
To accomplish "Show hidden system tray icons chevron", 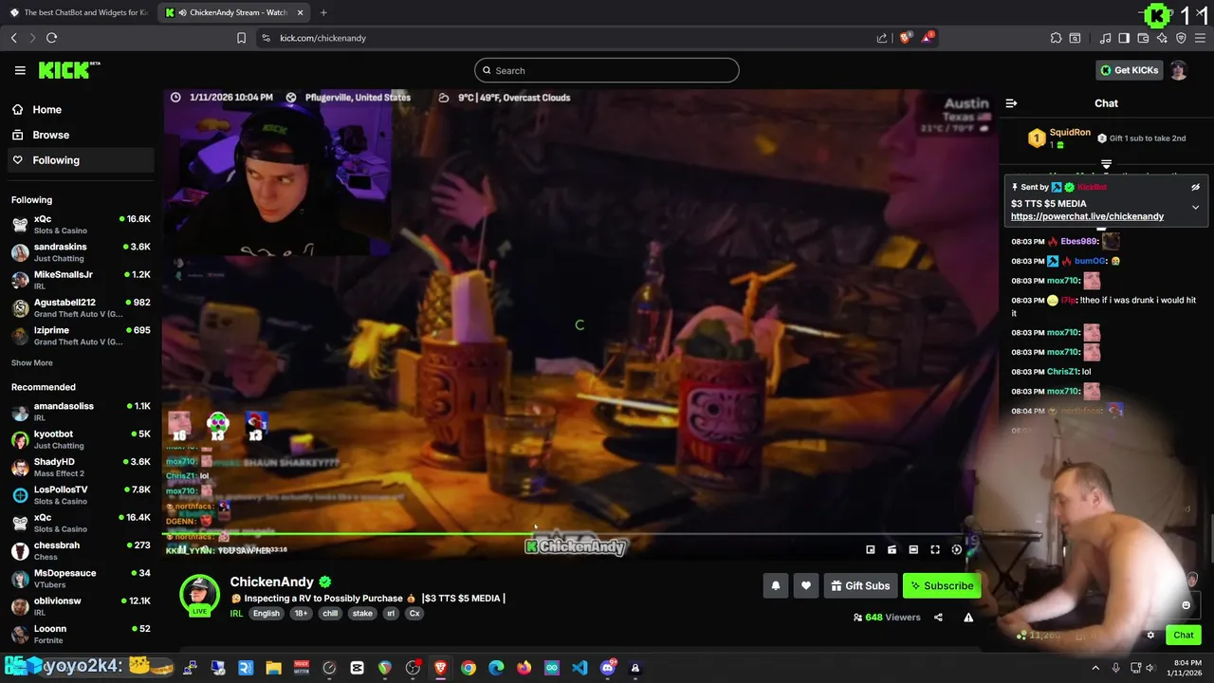I will coord(1095,668).
